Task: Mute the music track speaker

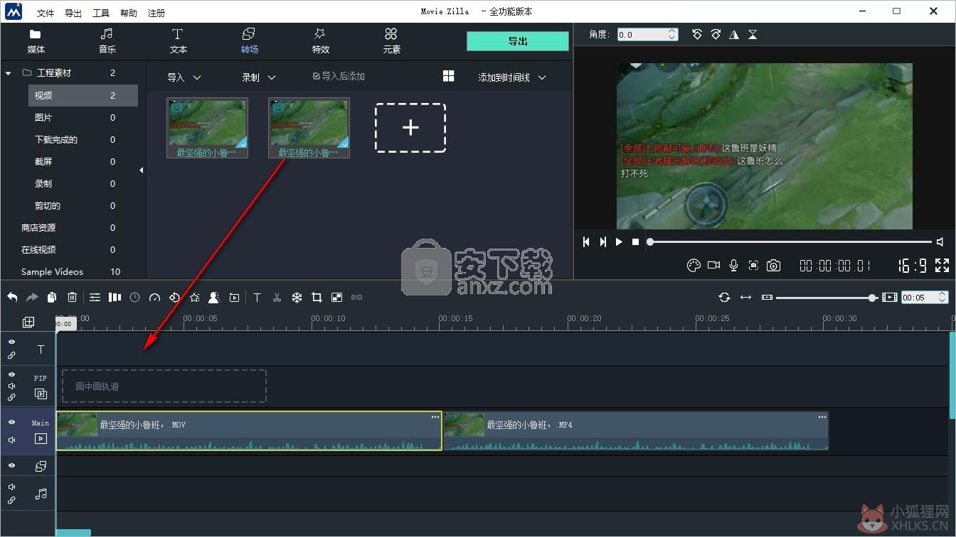Action: point(11,487)
